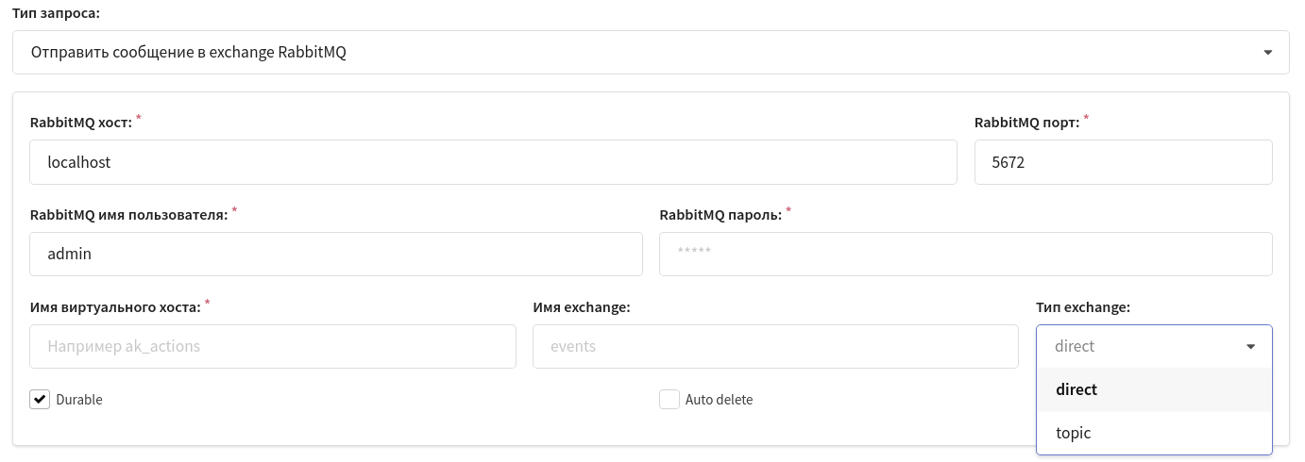Click the RabbitMQ порт: label
This screenshot has height=462, width=1305.
tap(1026, 123)
